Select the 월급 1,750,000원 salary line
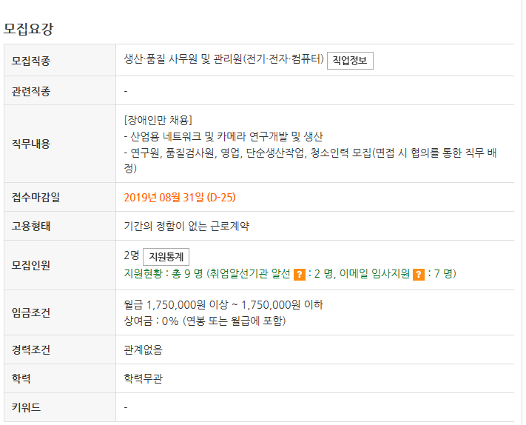 pyautogui.click(x=223, y=305)
